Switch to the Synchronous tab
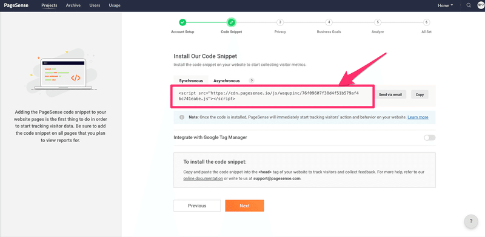This screenshot has height=237, width=485. [191, 80]
